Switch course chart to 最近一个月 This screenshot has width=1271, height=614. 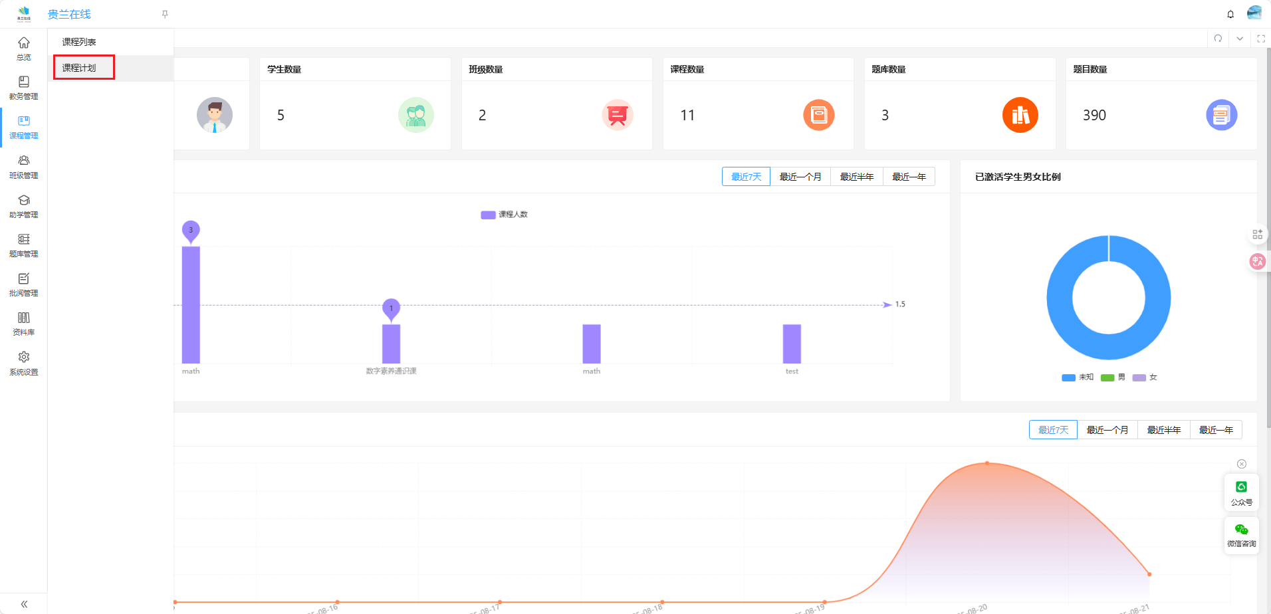(800, 177)
